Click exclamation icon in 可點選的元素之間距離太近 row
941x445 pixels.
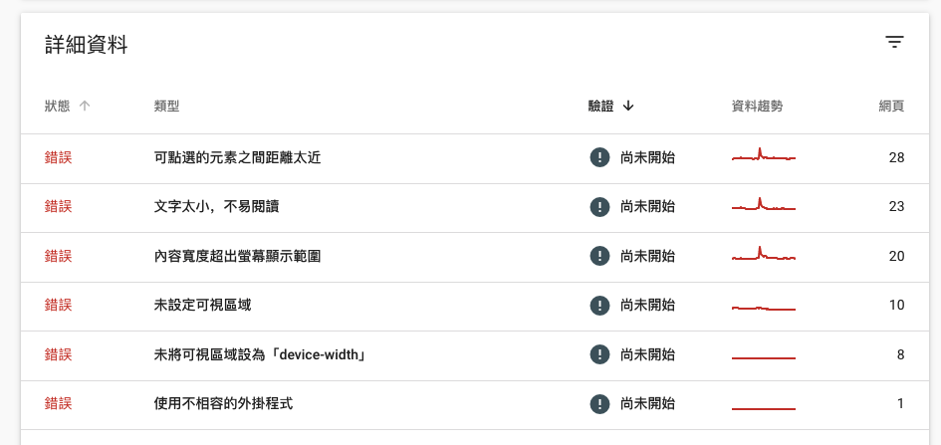coord(599,157)
